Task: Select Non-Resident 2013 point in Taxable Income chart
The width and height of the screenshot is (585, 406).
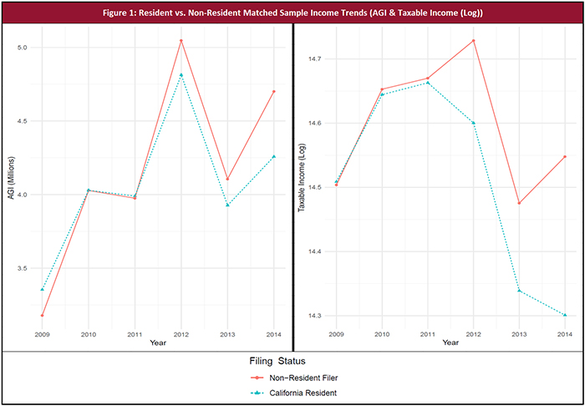Action: [x=519, y=203]
